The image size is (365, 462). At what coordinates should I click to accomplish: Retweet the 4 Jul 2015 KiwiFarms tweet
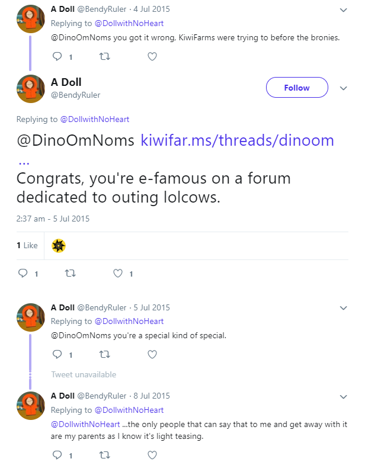(104, 56)
